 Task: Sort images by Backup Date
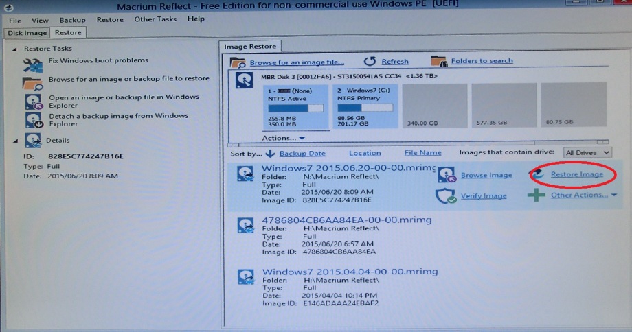[x=302, y=153]
